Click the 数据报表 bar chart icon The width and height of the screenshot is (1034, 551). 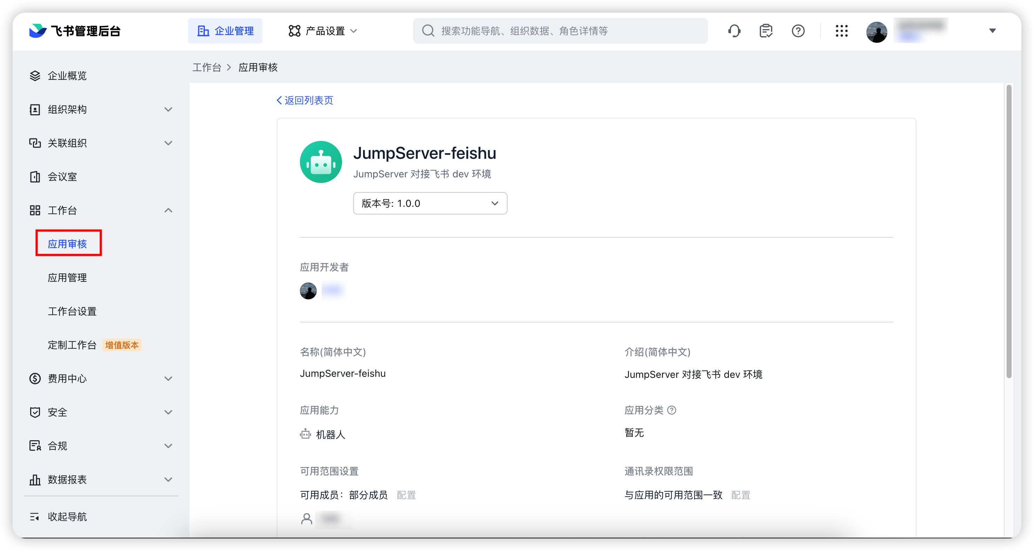point(35,479)
